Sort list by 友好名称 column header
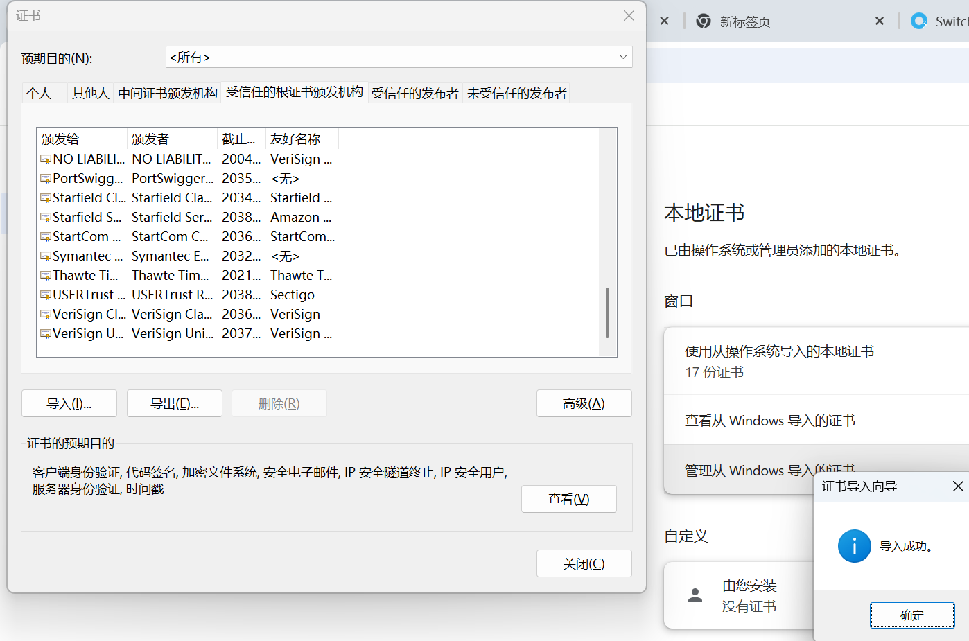Screen dimensions: 969x641 [302, 139]
